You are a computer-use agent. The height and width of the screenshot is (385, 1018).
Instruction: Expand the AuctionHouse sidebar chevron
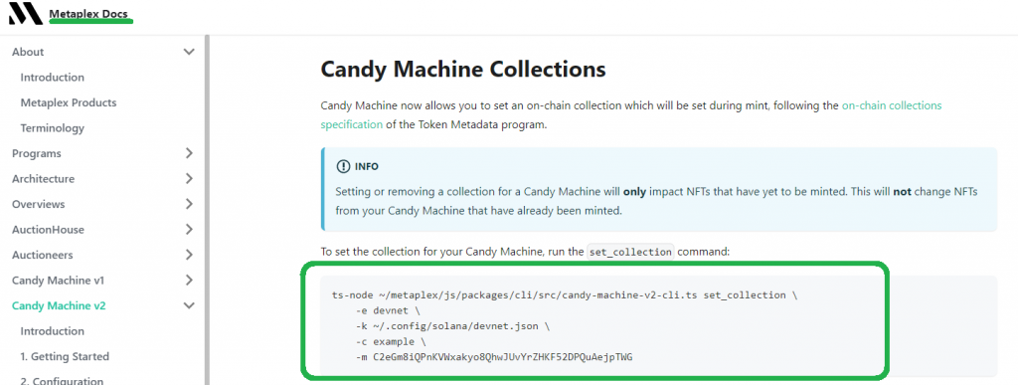189,229
